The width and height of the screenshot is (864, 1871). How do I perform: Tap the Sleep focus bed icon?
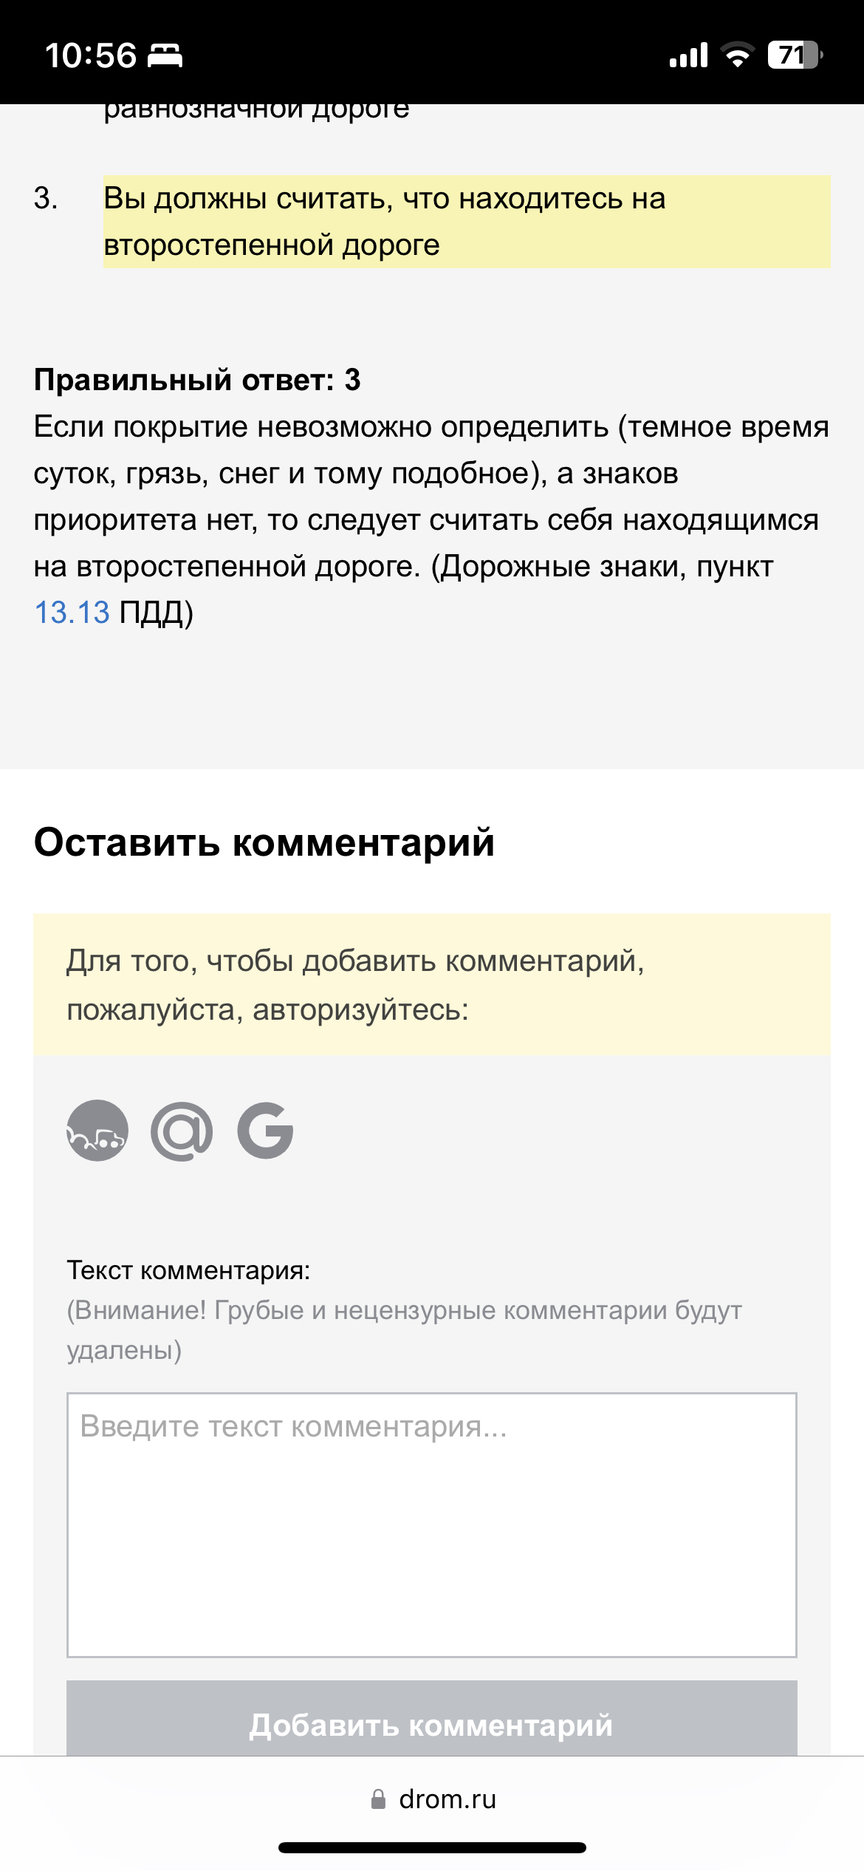click(165, 56)
